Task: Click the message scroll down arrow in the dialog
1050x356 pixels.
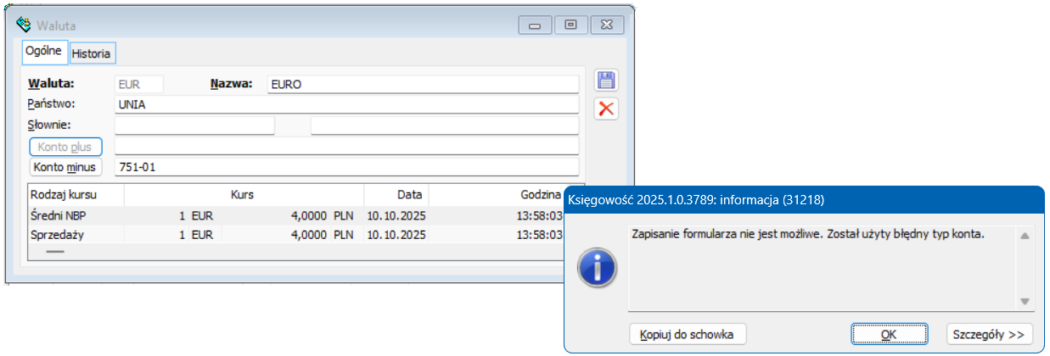Action: (x=1025, y=301)
